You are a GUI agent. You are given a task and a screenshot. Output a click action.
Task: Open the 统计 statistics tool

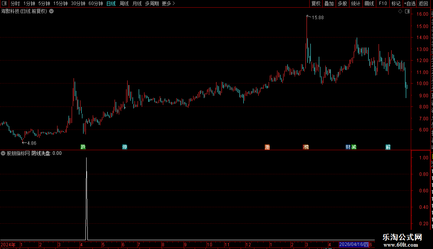click(x=356, y=3)
